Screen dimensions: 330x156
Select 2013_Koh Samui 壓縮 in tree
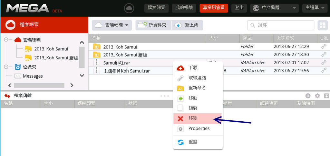51,58
